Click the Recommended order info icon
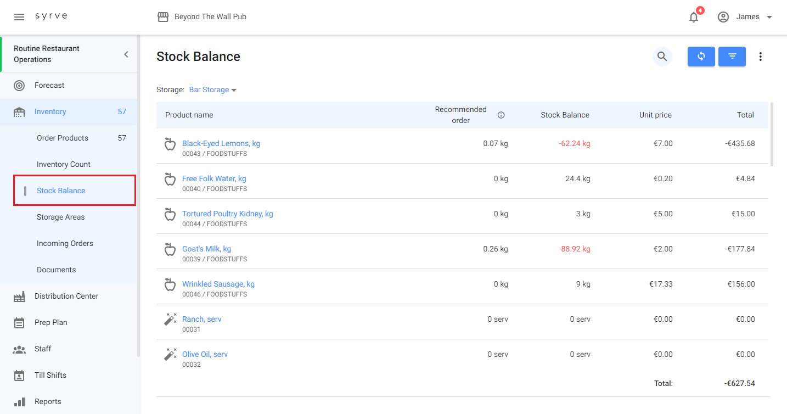787x414 pixels. 501,115
